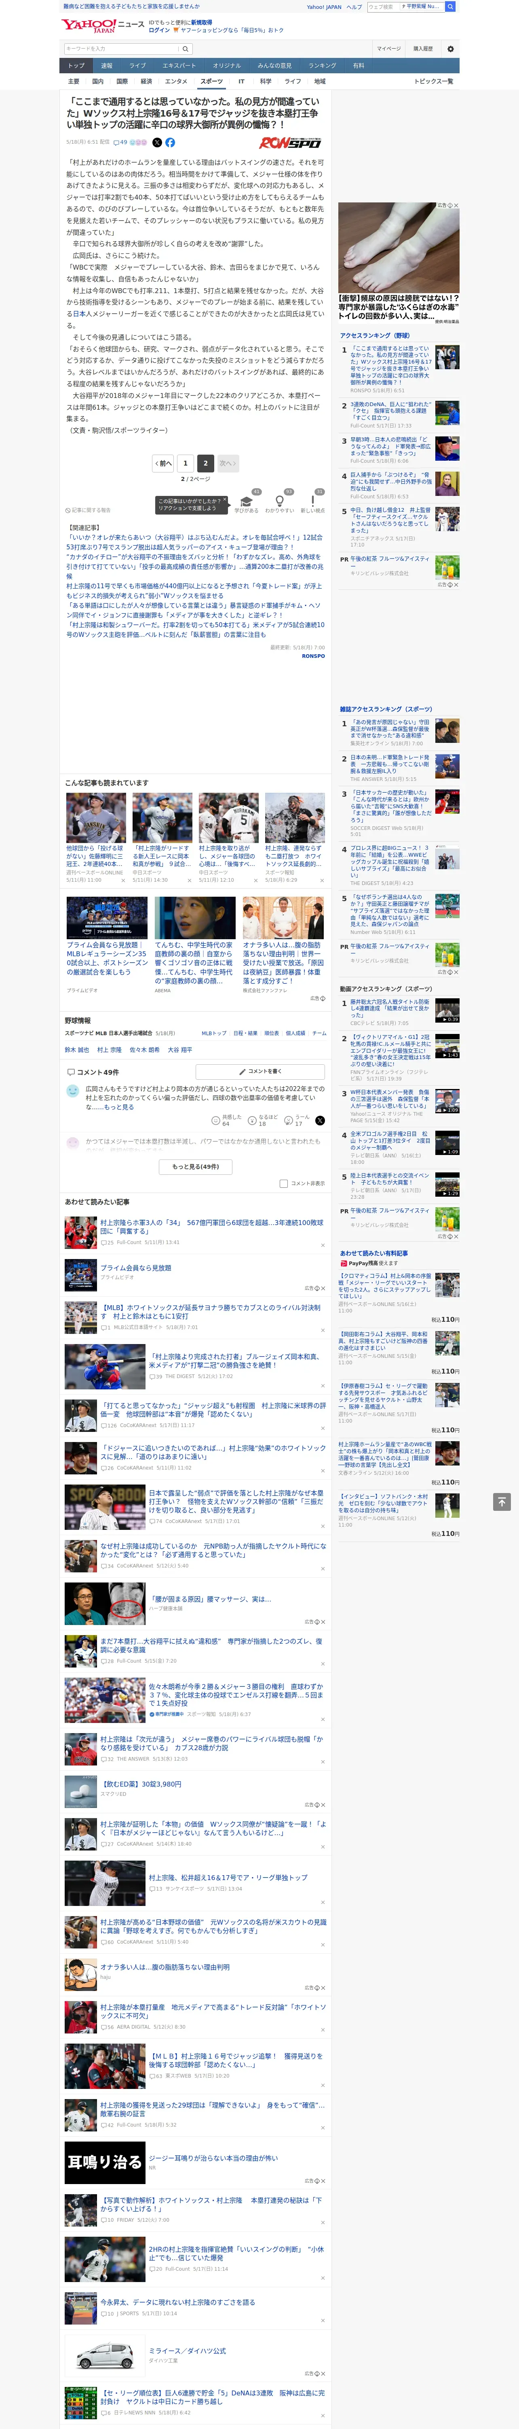This screenshot has height=2429, width=519.
Task: Open the 大谷 翔平 player link
Action: coord(180,1049)
